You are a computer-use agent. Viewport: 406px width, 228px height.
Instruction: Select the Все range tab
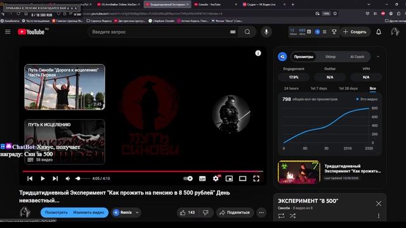click(373, 89)
